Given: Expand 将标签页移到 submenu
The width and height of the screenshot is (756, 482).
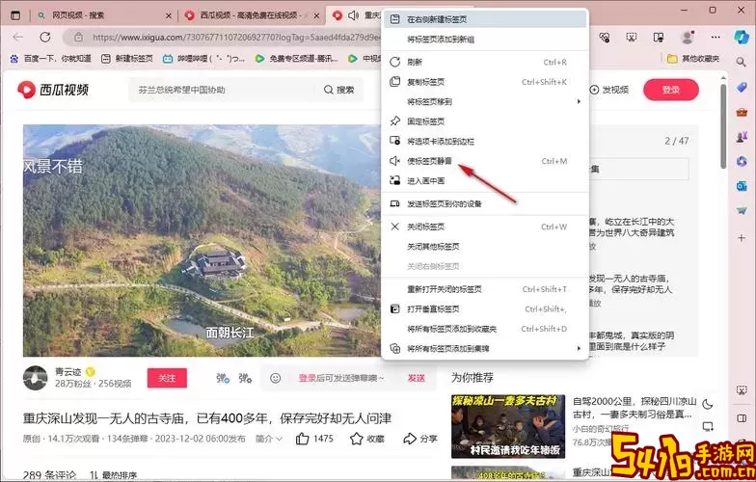Looking at the screenshot, I should coord(485,102).
